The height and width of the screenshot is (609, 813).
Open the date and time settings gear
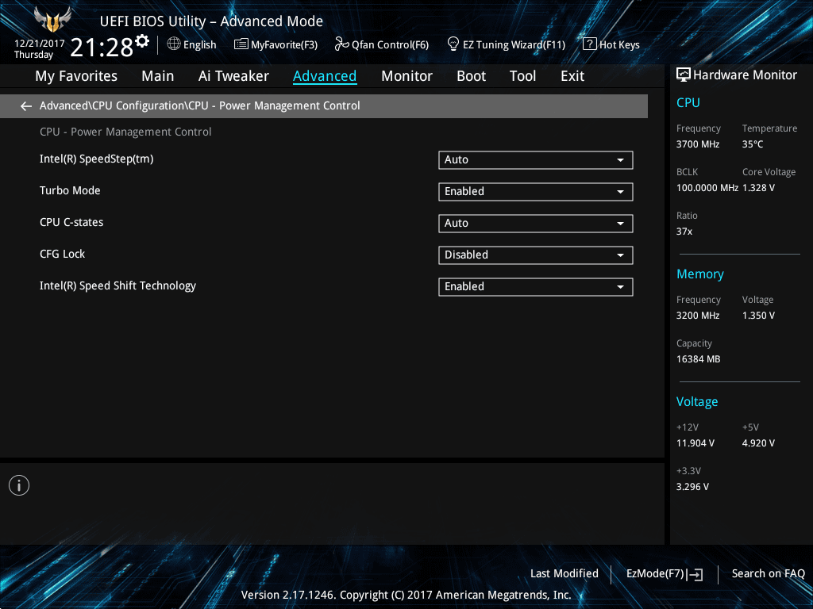pyautogui.click(x=142, y=41)
